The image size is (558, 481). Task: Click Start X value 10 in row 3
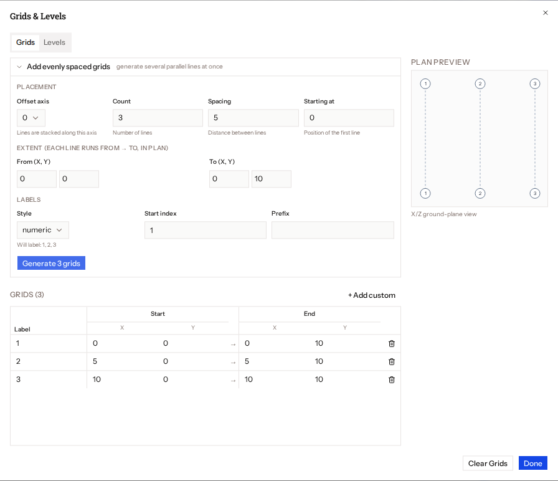[x=97, y=379]
